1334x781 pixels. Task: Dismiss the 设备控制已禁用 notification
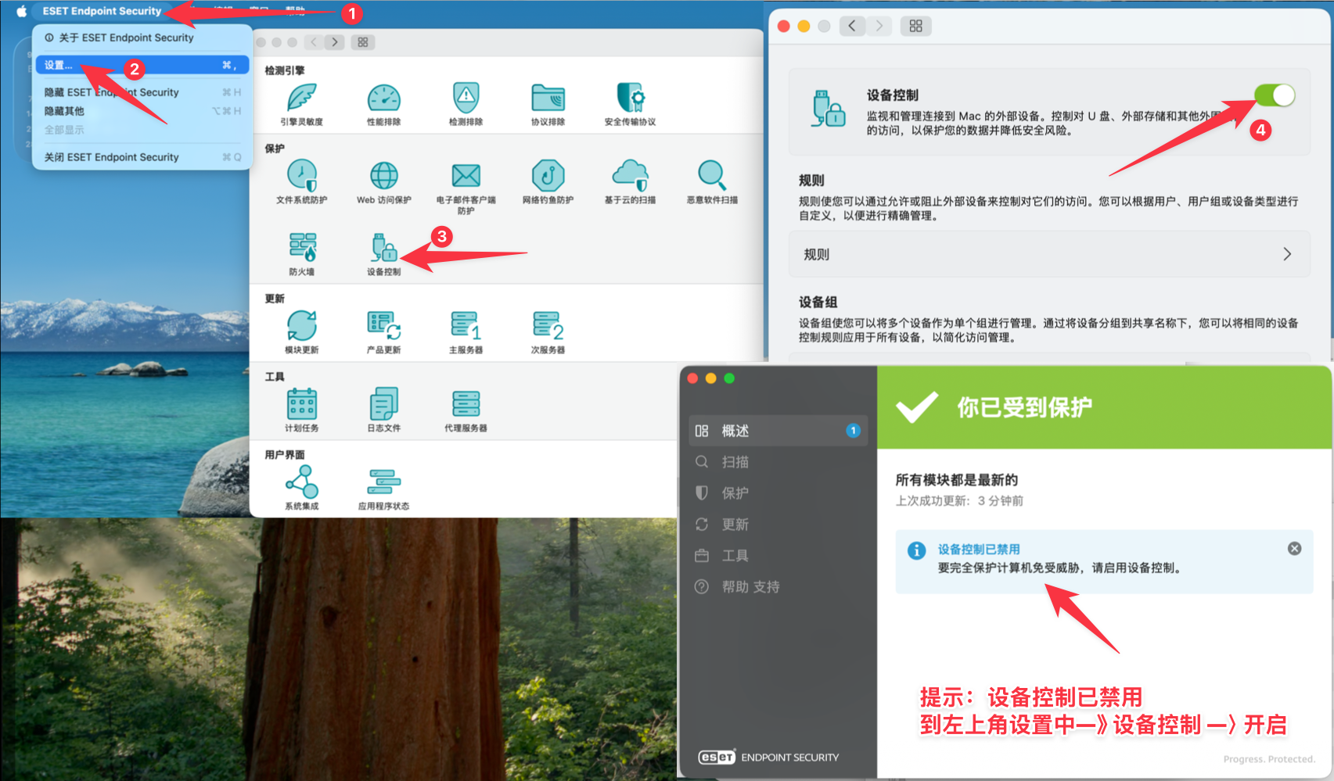[1295, 549]
